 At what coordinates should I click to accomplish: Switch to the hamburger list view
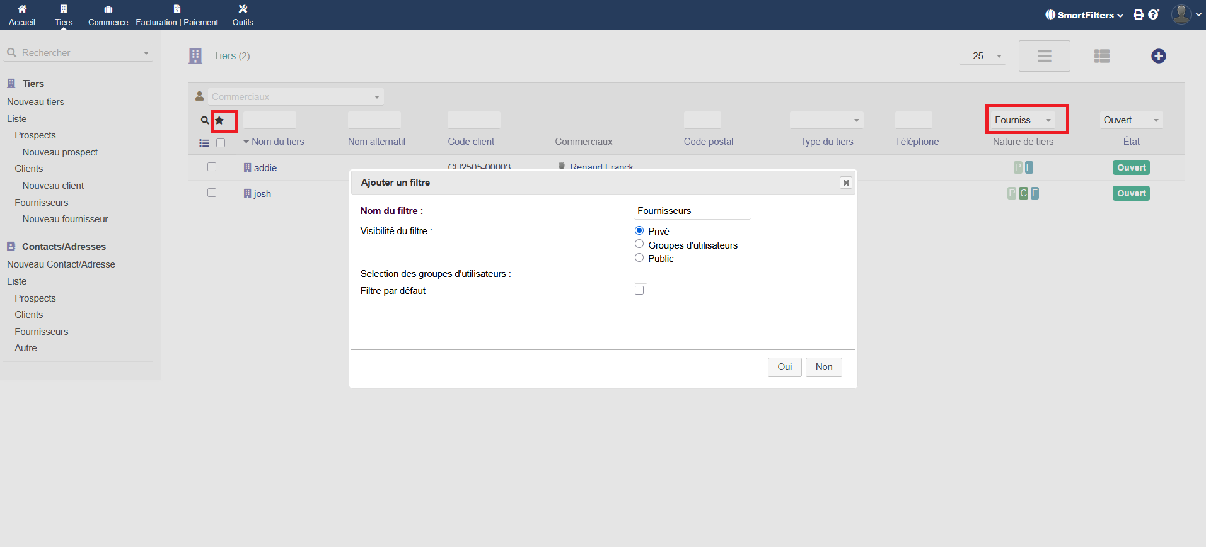[1044, 56]
